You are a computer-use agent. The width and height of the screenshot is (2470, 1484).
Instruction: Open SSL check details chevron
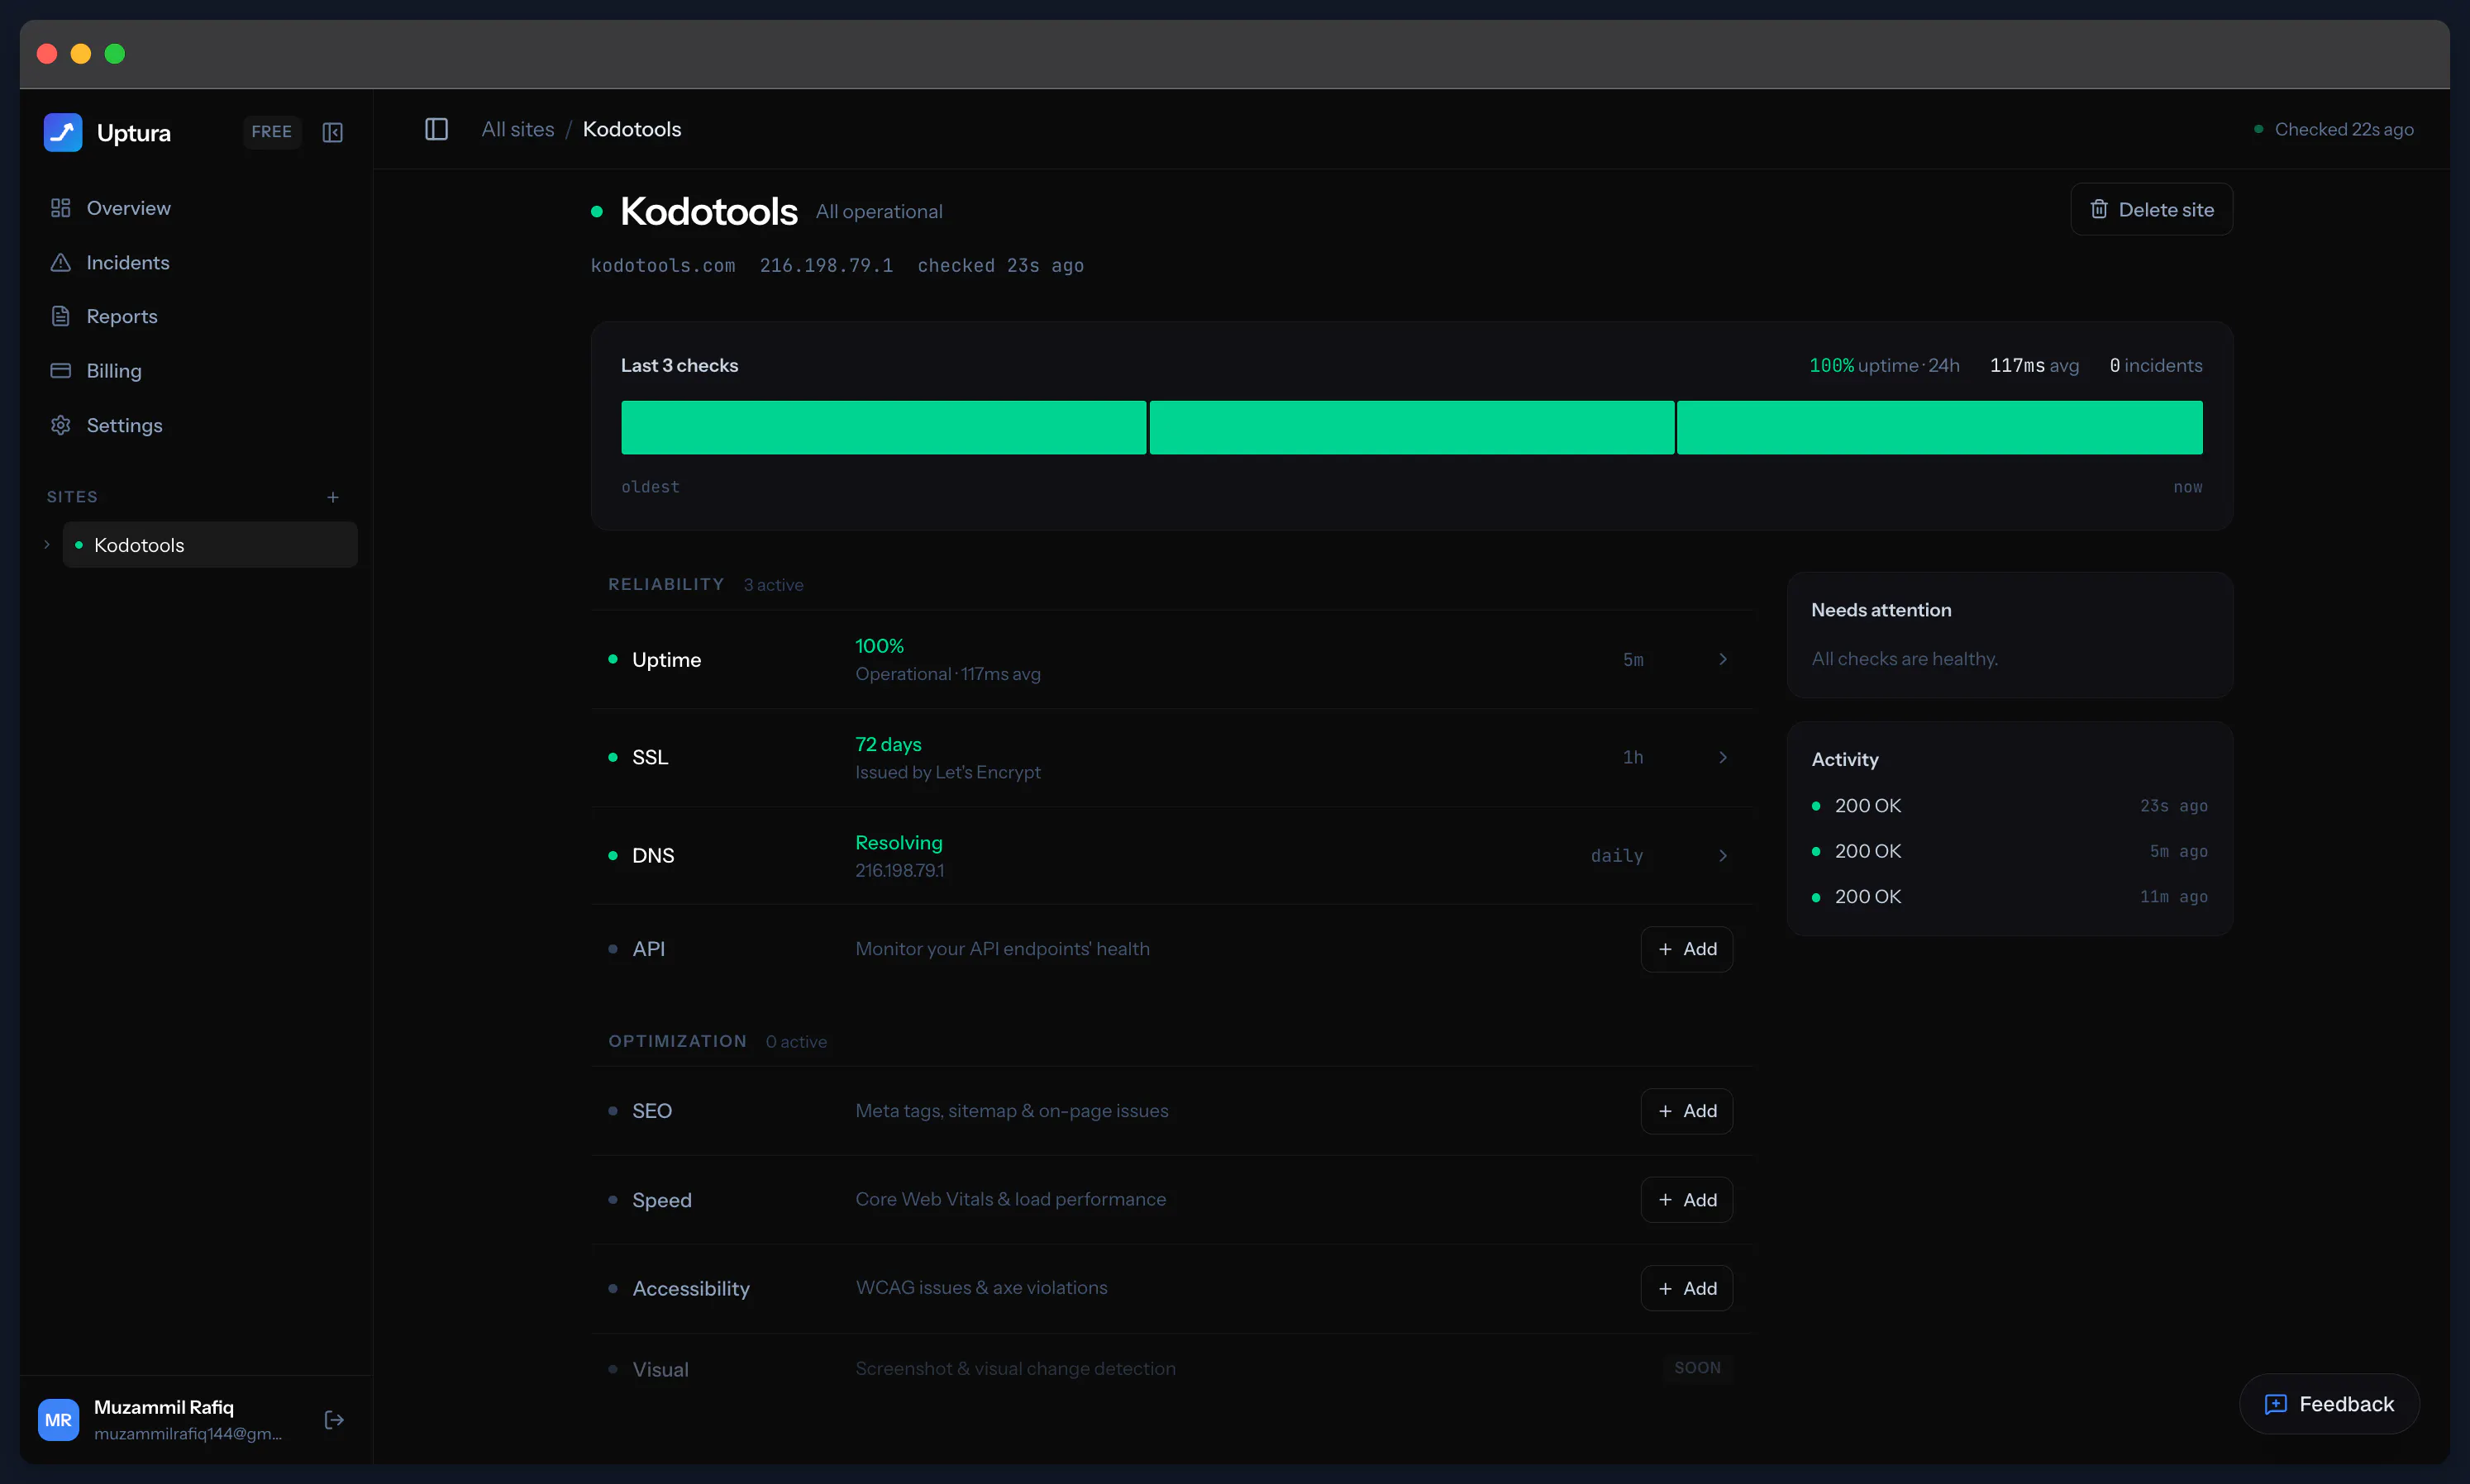(x=1723, y=757)
